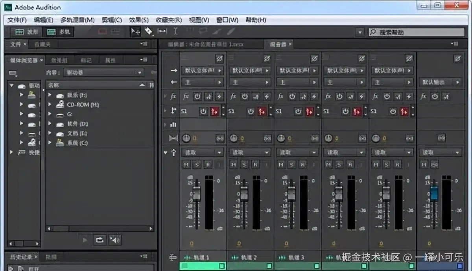Open the 效果(S) menu
Screen dimensions: 472x271
click(x=139, y=20)
